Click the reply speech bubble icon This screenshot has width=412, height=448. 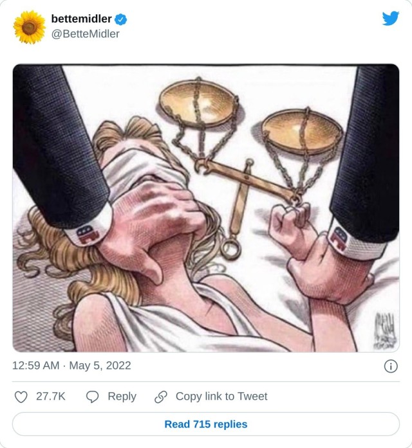coord(93,397)
